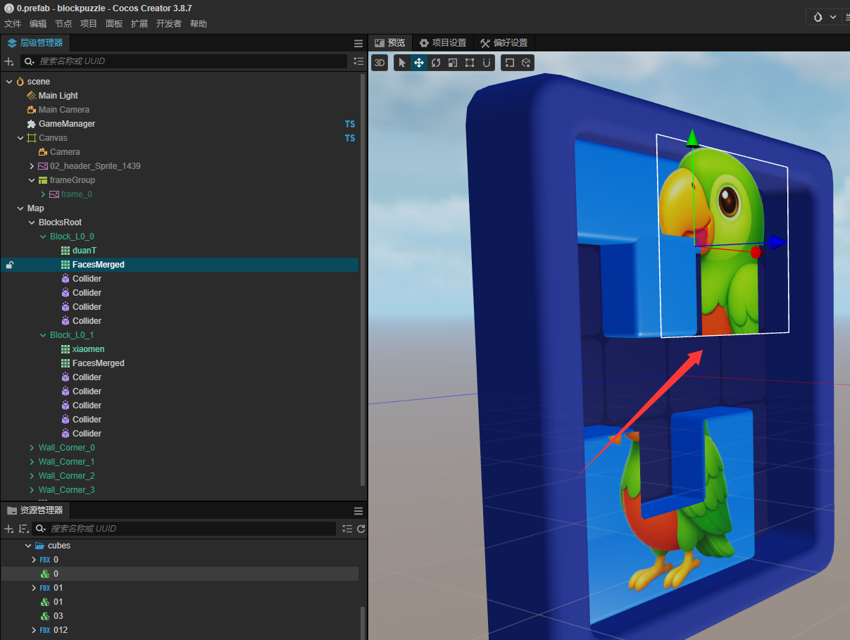Screen dimensions: 850x640
Task: Open the 扩展 menu
Action: coord(139,23)
